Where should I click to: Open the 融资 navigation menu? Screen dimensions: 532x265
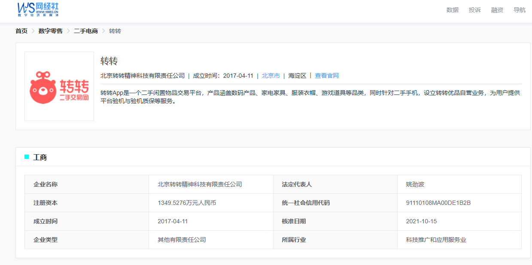pos(497,10)
